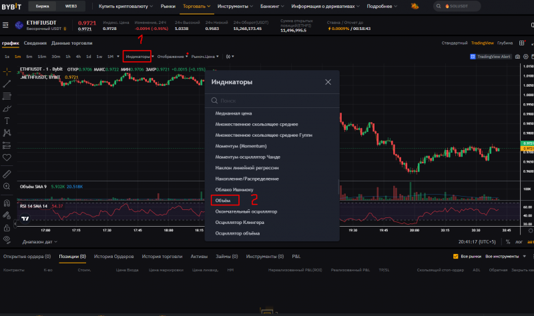
Task: Switch to Биржа mode
Action: click(42, 6)
